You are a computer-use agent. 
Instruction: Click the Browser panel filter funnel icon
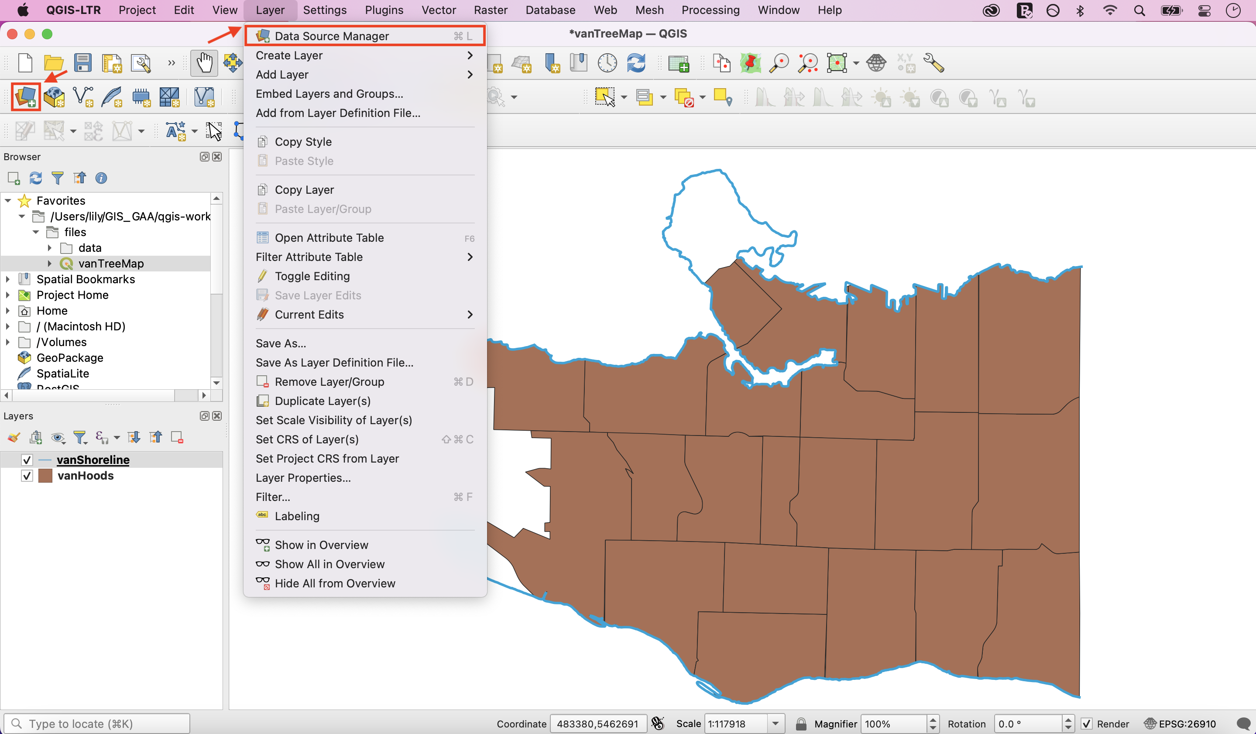pos(57,178)
